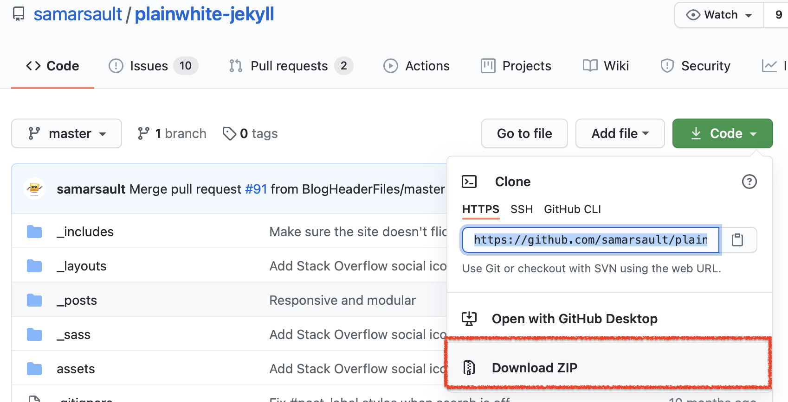Click the _posts folder icon
Screen dimensions: 788x402
(34, 300)
